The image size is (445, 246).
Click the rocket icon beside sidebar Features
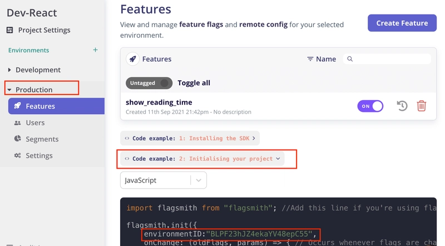click(x=17, y=106)
